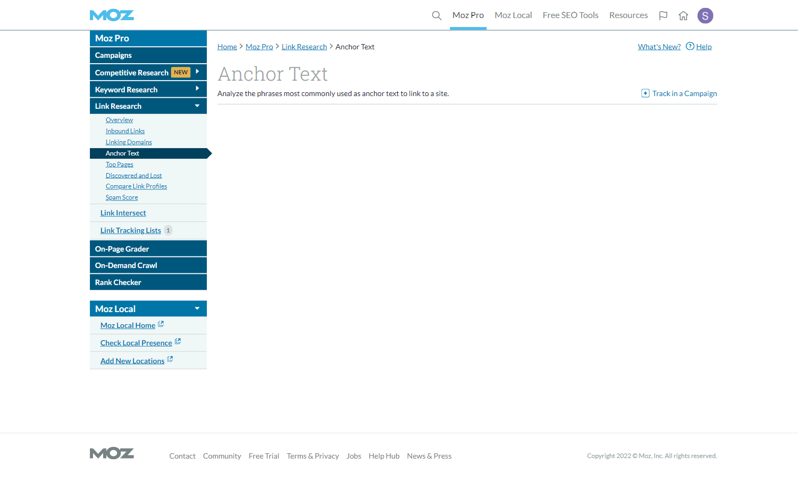Open Campaigns in sidebar
Screen dimensions: 798x483
tap(148, 55)
